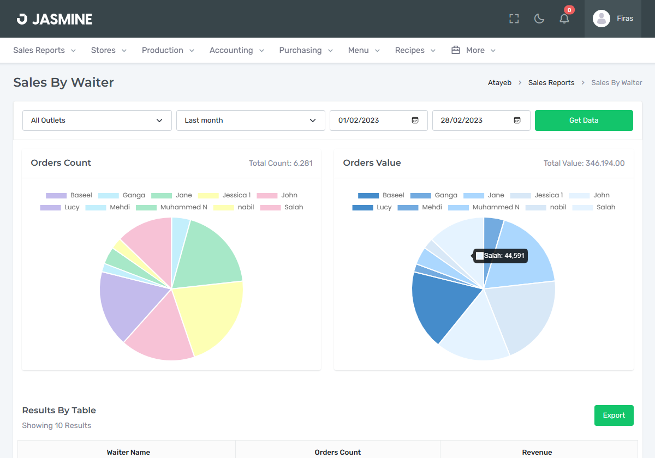655x458 pixels.
Task: Click the purple slice in Orders Count pie
Action: [131, 303]
